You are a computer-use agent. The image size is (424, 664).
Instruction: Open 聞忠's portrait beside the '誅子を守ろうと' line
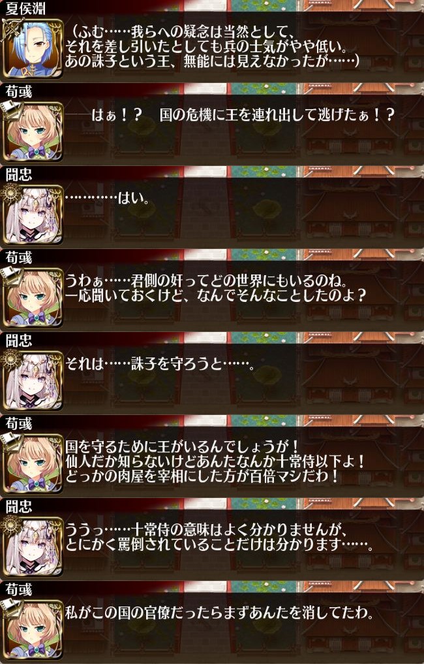(33, 380)
